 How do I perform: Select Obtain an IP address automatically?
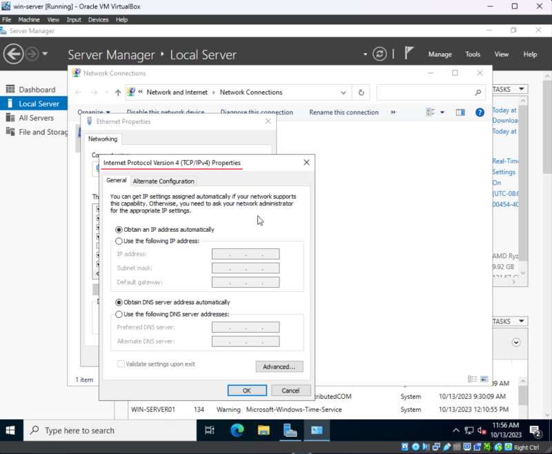(x=119, y=229)
